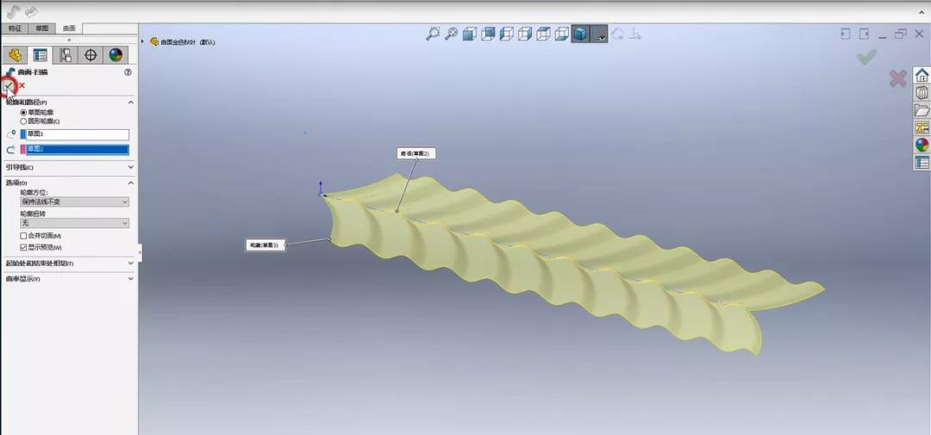Open the PropertyManager tab
This screenshot has height=435, width=931.
(40, 55)
